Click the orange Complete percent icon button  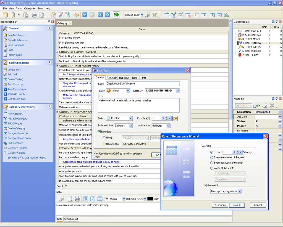coord(175,118)
